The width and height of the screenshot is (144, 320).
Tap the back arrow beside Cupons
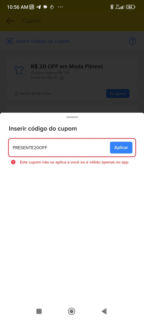coord(10,21)
